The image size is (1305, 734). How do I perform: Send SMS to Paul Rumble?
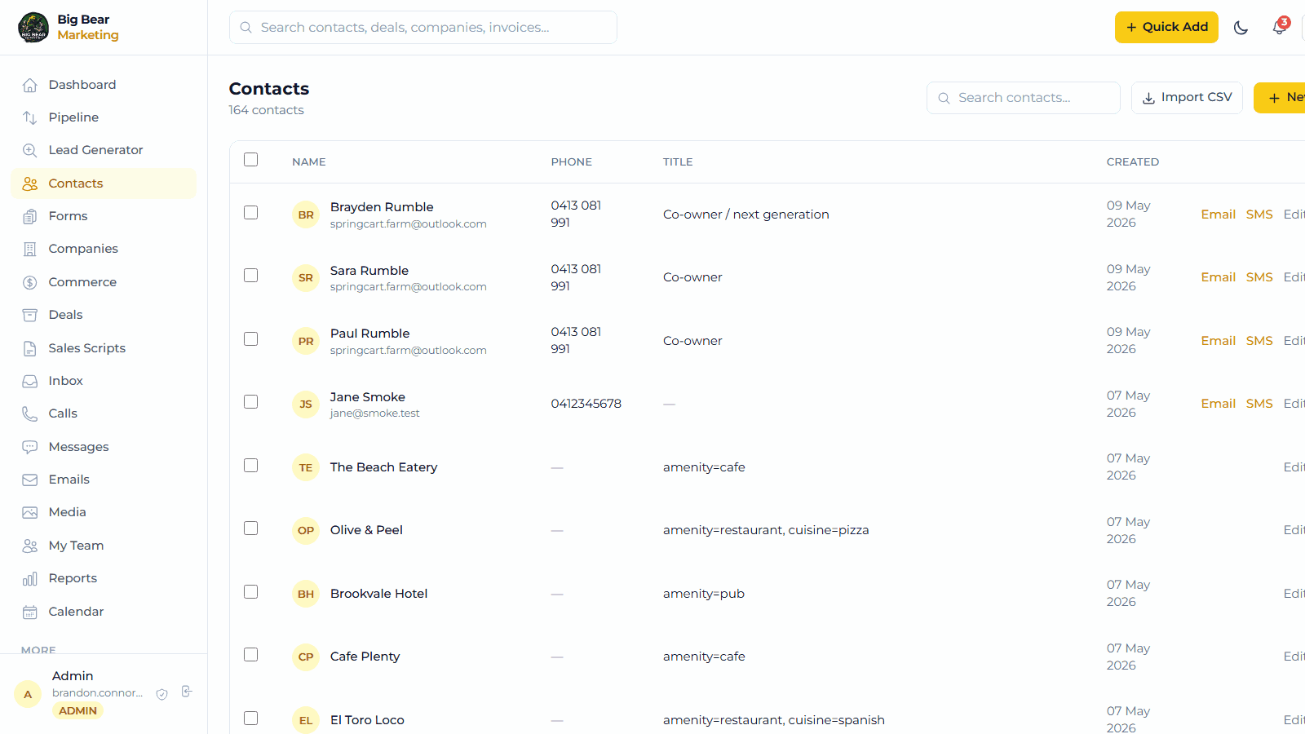coord(1259,341)
